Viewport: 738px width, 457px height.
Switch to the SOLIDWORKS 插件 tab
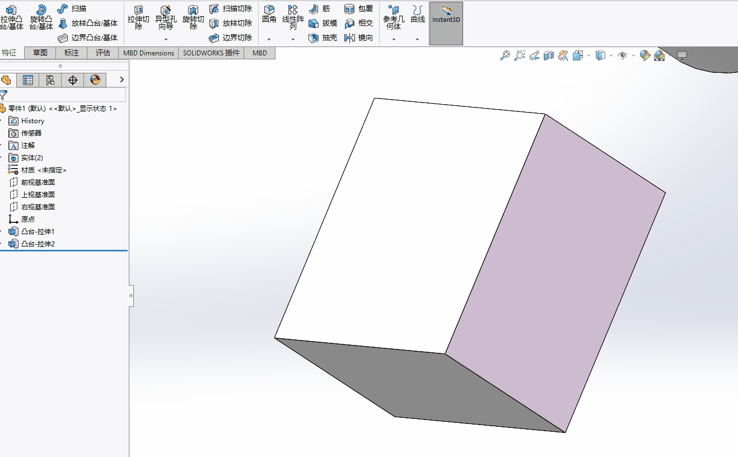pyautogui.click(x=211, y=53)
